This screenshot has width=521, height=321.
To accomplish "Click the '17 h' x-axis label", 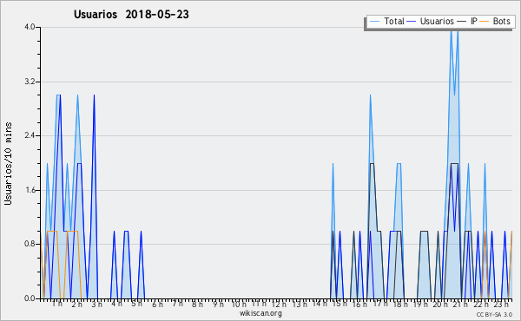I will click(x=380, y=304).
